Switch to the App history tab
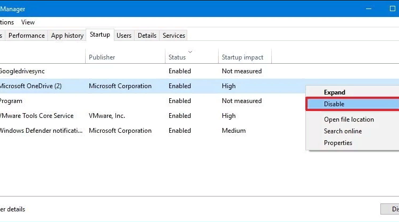This screenshot has width=399, height=222. 67,35
